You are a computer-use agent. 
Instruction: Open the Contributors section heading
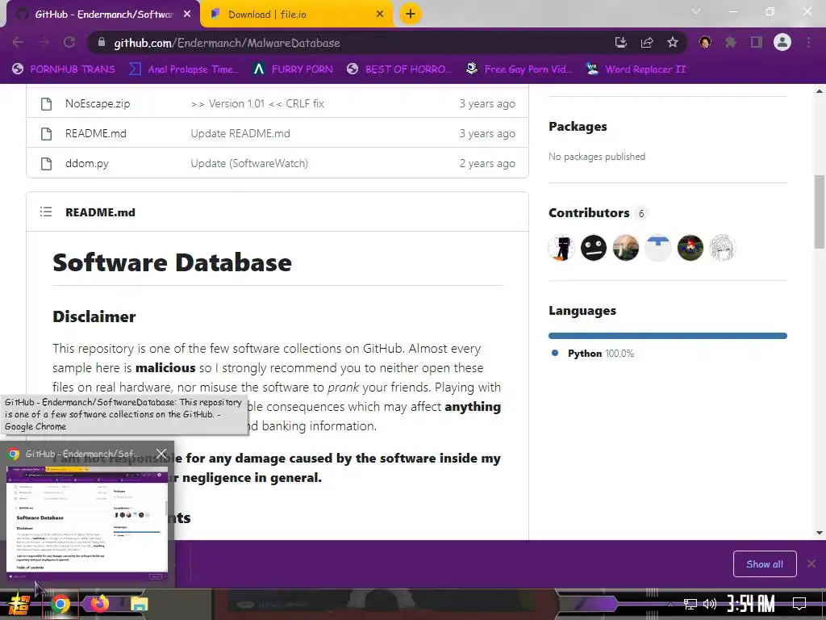click(x=589, y=213)
